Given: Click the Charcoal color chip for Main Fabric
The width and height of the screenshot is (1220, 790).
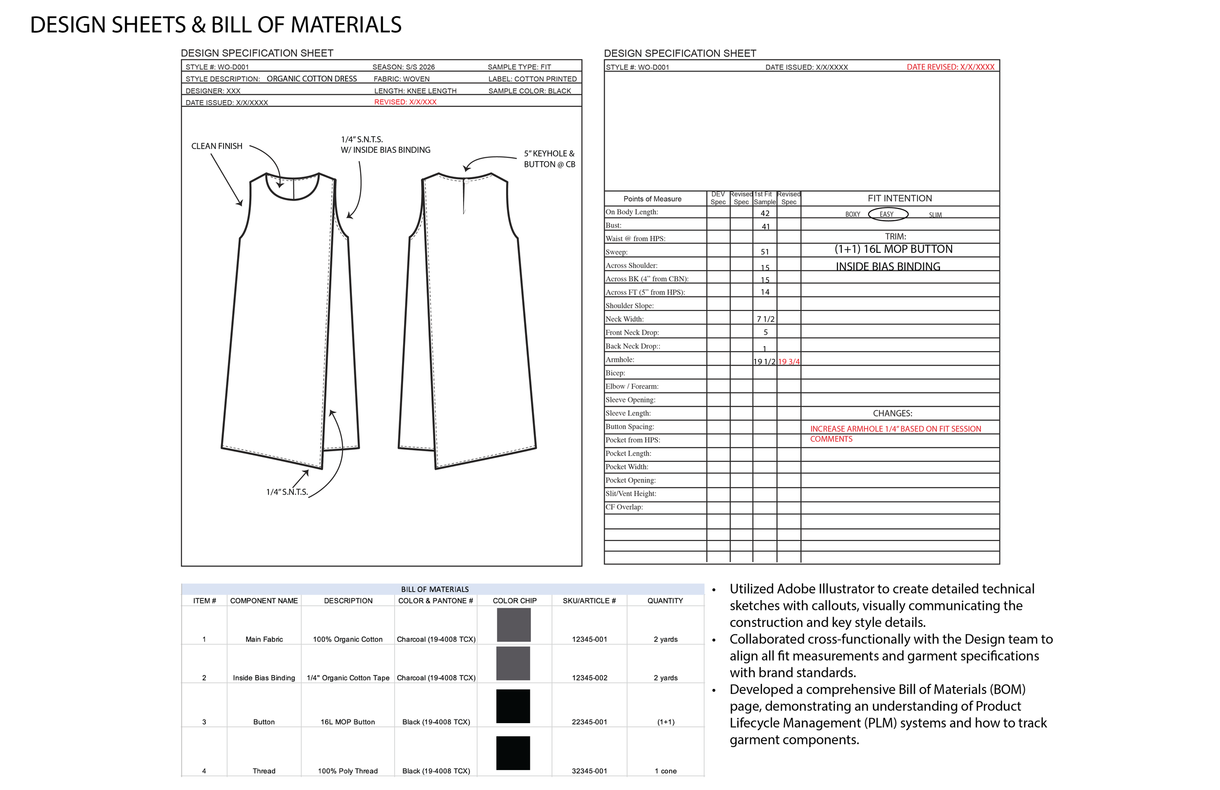Looking at the screenshot, I should (514, 625).
